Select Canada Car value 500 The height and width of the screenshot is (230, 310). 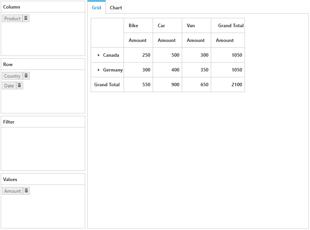tap(167, 55)
